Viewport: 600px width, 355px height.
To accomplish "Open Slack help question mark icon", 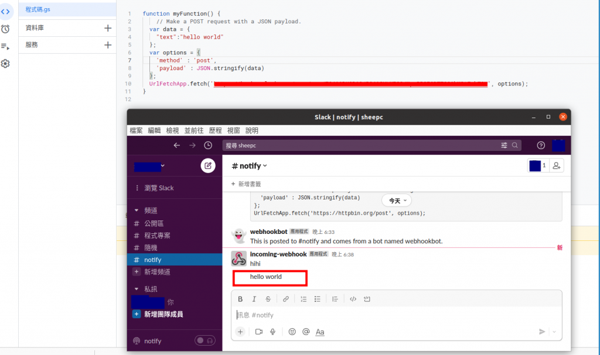I will pyautogui.click(x=541, y=145).
